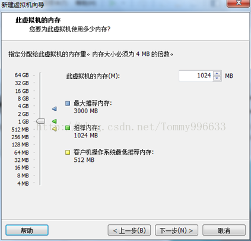
Task: Click the blue maximum recommended memory arrow marker
Action: (55, 109)
